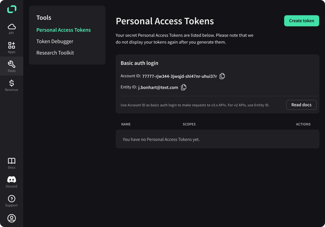Open the API cloud icon in sidebar

click(x=12, y=27)
